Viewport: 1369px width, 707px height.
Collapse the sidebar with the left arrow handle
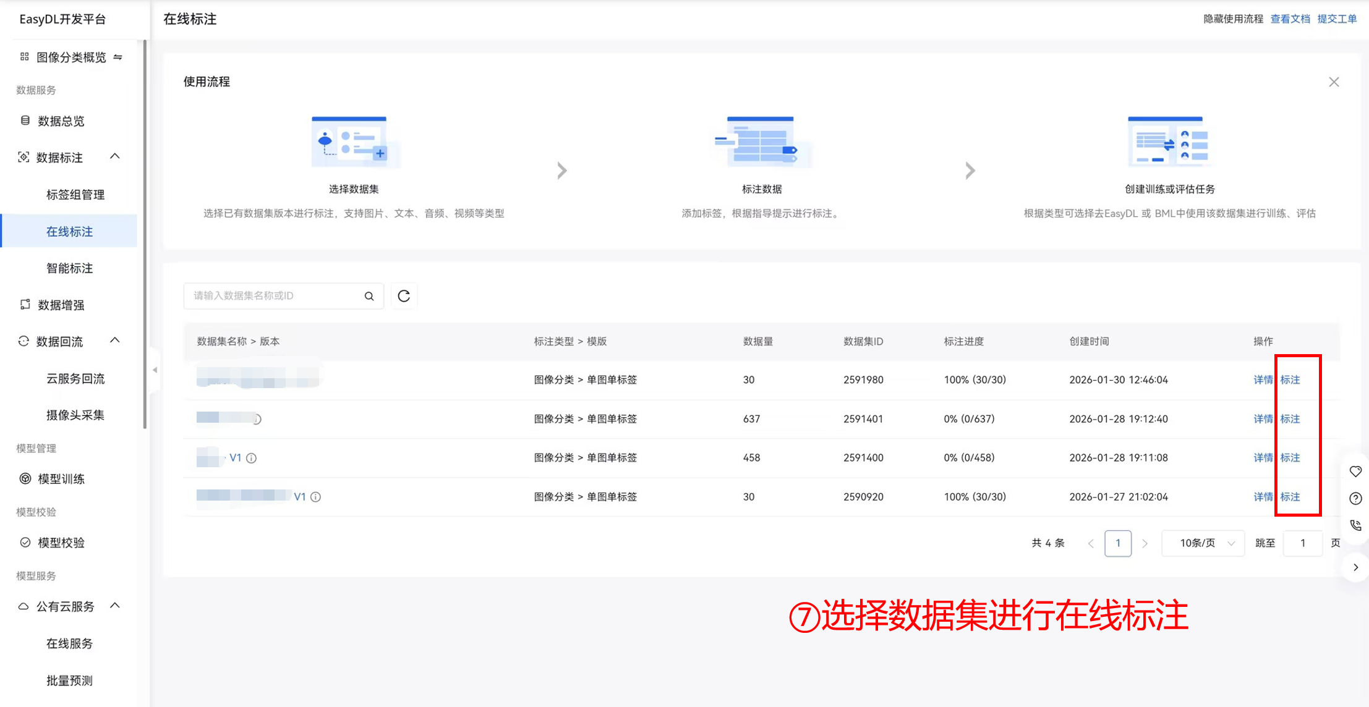click(x=155, y=370)
